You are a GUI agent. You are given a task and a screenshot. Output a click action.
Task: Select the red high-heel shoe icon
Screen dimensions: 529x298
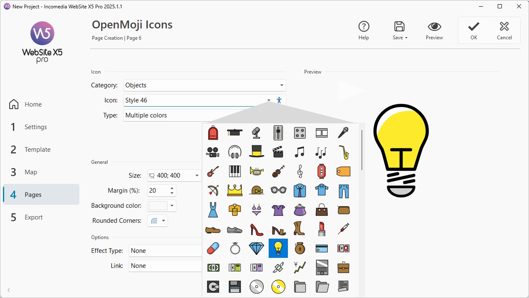257,229
